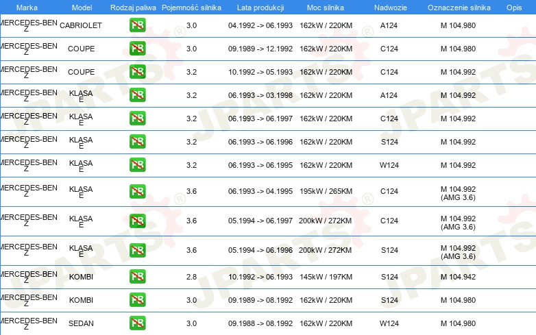Click the Marka column header
536x335 pixels.
[x=27, y=8]
